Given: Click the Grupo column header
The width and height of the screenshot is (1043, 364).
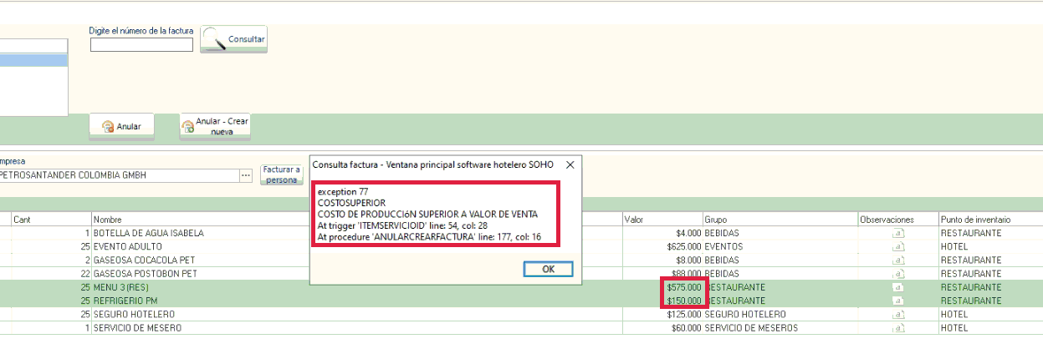Looking at the screenshot, I should (715, 220).
